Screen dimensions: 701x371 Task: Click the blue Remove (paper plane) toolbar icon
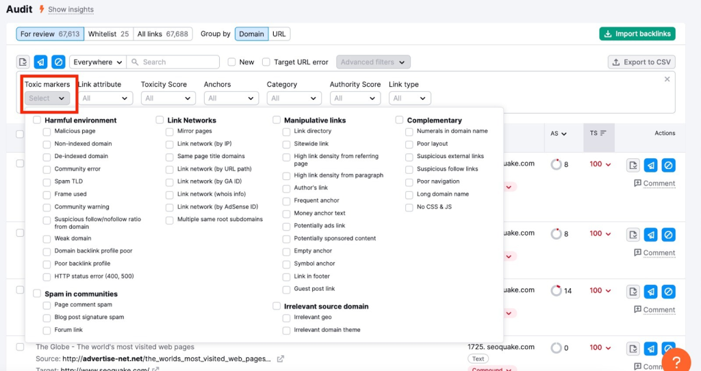tap(40, 62)
